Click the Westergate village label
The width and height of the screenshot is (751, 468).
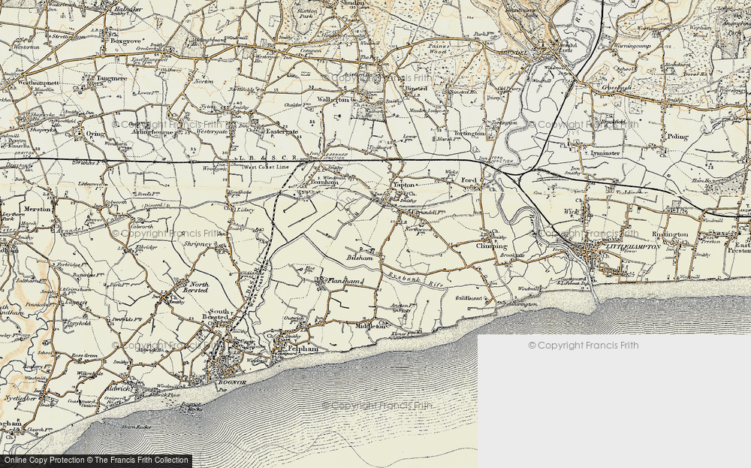click(x=211, y=131)
